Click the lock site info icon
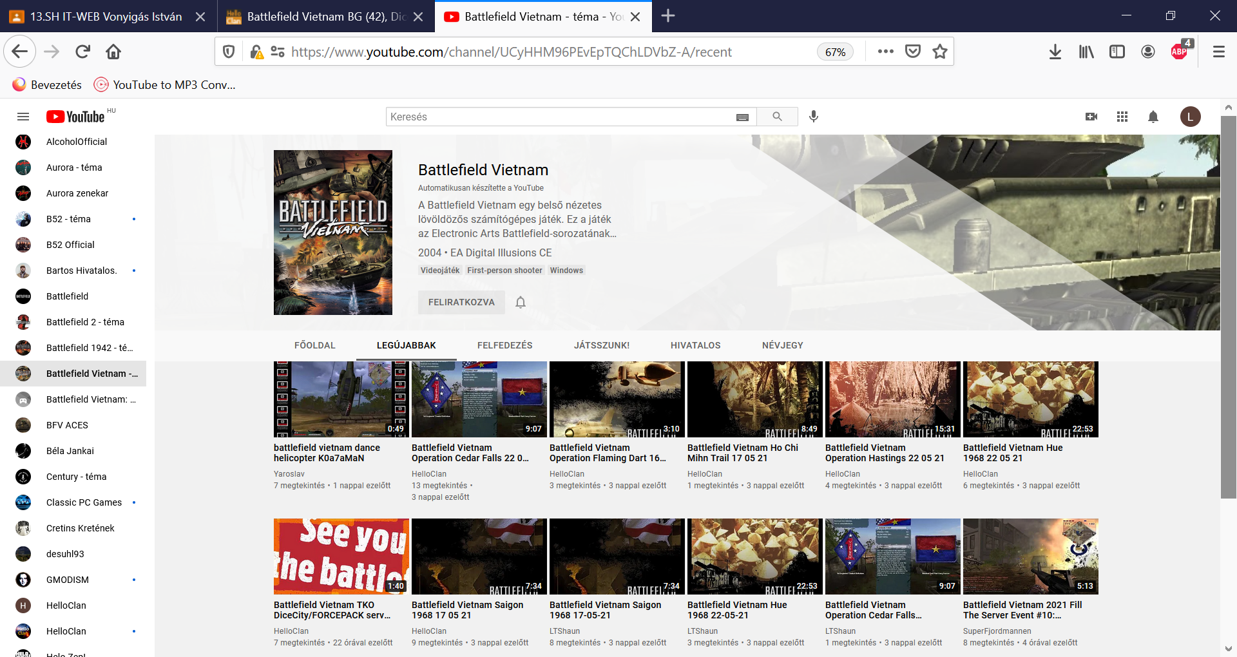Viewport: 1237px width, 657px height. pyautogui.click(x=256, y=52)
